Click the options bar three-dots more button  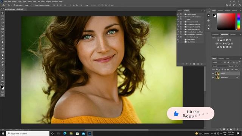tap(87, 5)
